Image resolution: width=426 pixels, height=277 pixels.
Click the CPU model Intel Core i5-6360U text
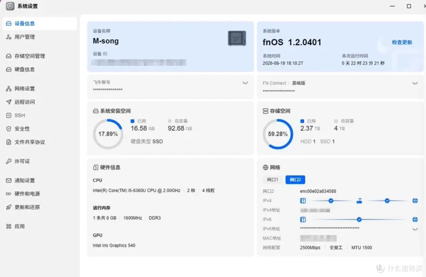(136, 190)
